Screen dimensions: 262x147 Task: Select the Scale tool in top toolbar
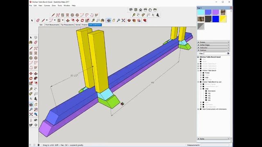87,20
